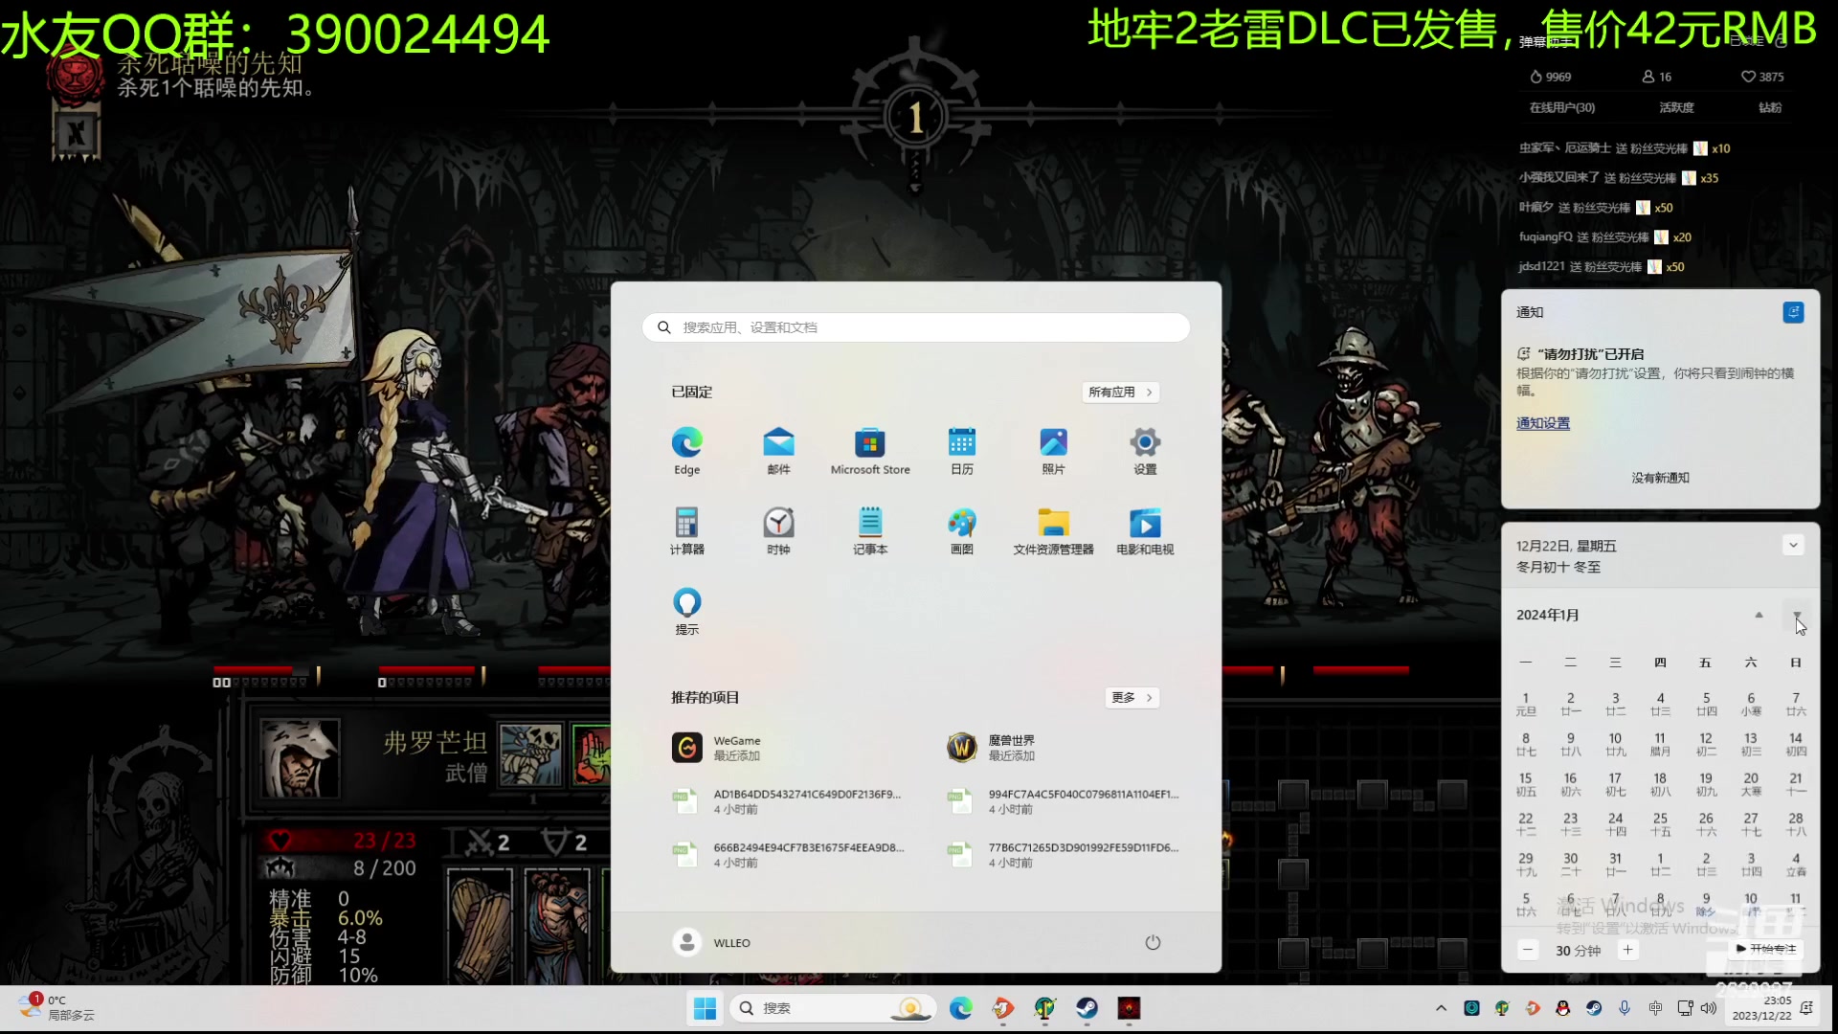Image resolution: width=1838 pixels, height=1034 pixels.
Task: Launch Microsoft Store from pinned apps
Action: (x=870, y=451)
